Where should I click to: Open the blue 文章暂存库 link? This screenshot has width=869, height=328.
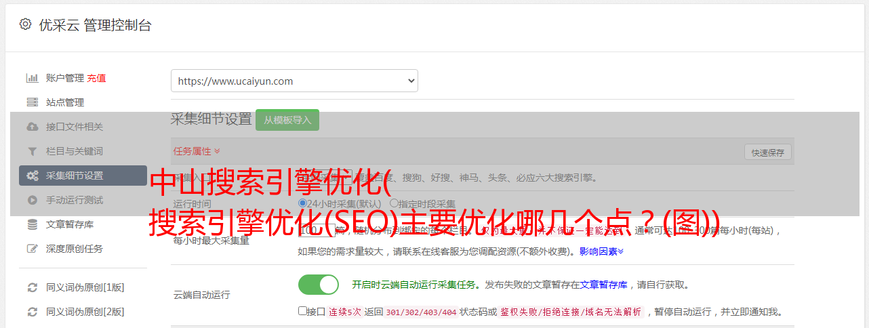[603, 285]
